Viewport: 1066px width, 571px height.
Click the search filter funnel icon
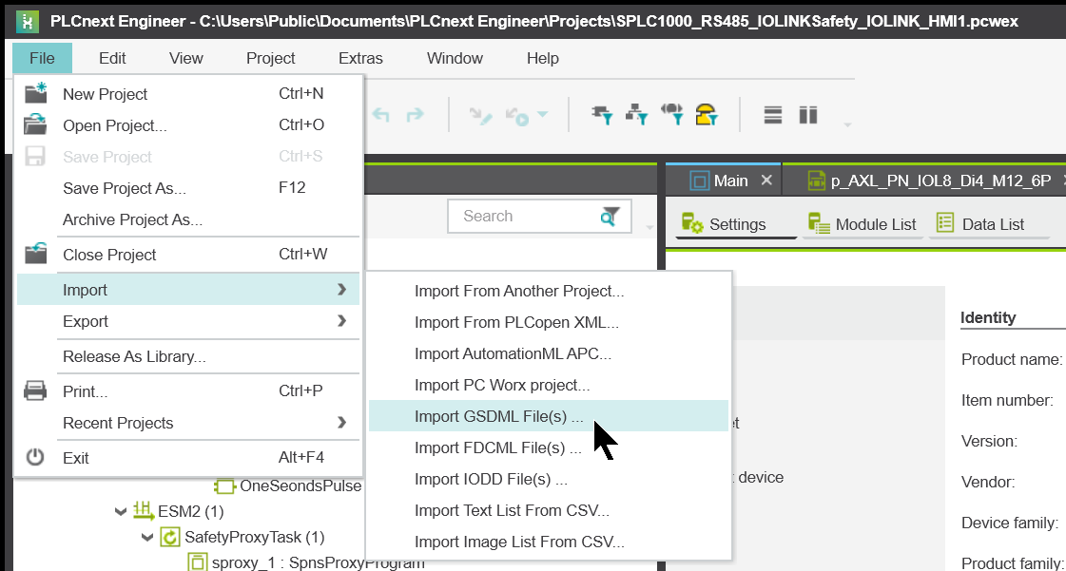(x=610, y=216)
